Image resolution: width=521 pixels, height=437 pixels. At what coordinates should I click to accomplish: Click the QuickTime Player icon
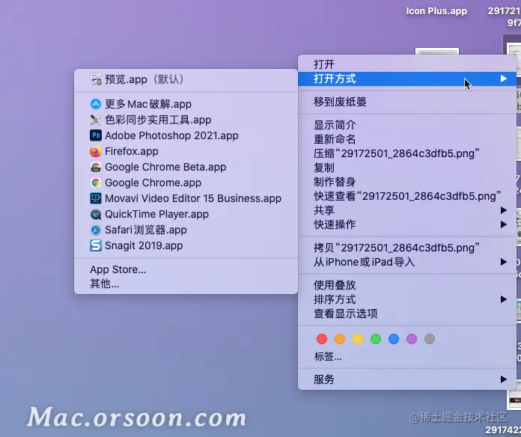point(96,214)
